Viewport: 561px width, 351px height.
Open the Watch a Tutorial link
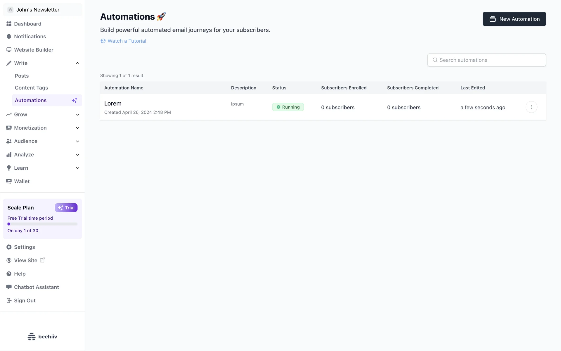127,41
